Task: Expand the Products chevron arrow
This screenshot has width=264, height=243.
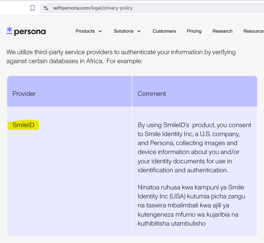Action: pyautogui.click(x=100, y=31)
